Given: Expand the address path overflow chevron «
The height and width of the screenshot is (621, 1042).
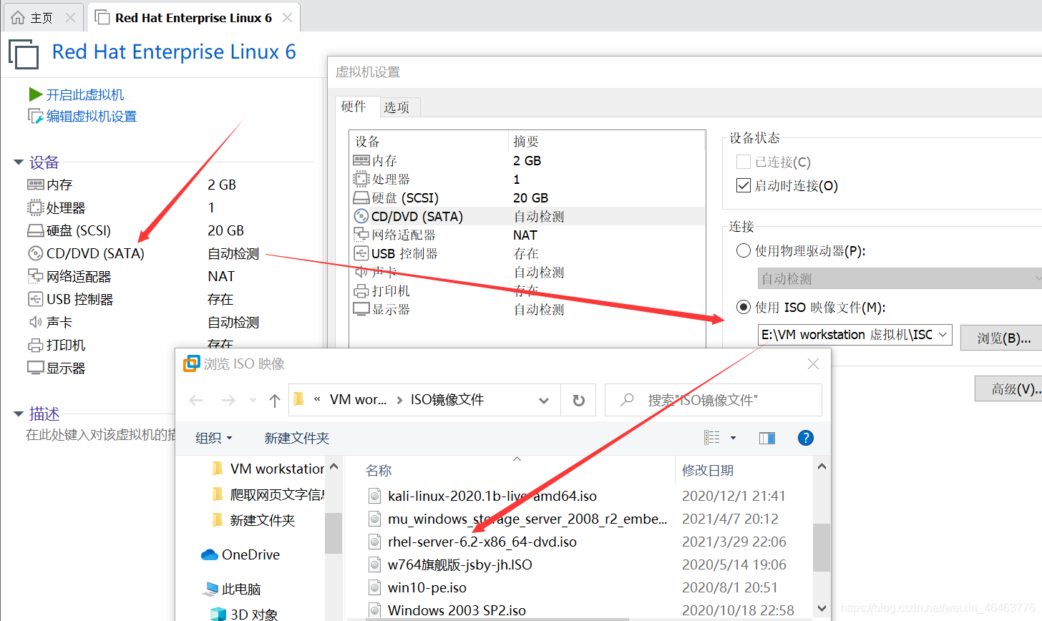Looking at the screenshot, I should pos(317,400).
